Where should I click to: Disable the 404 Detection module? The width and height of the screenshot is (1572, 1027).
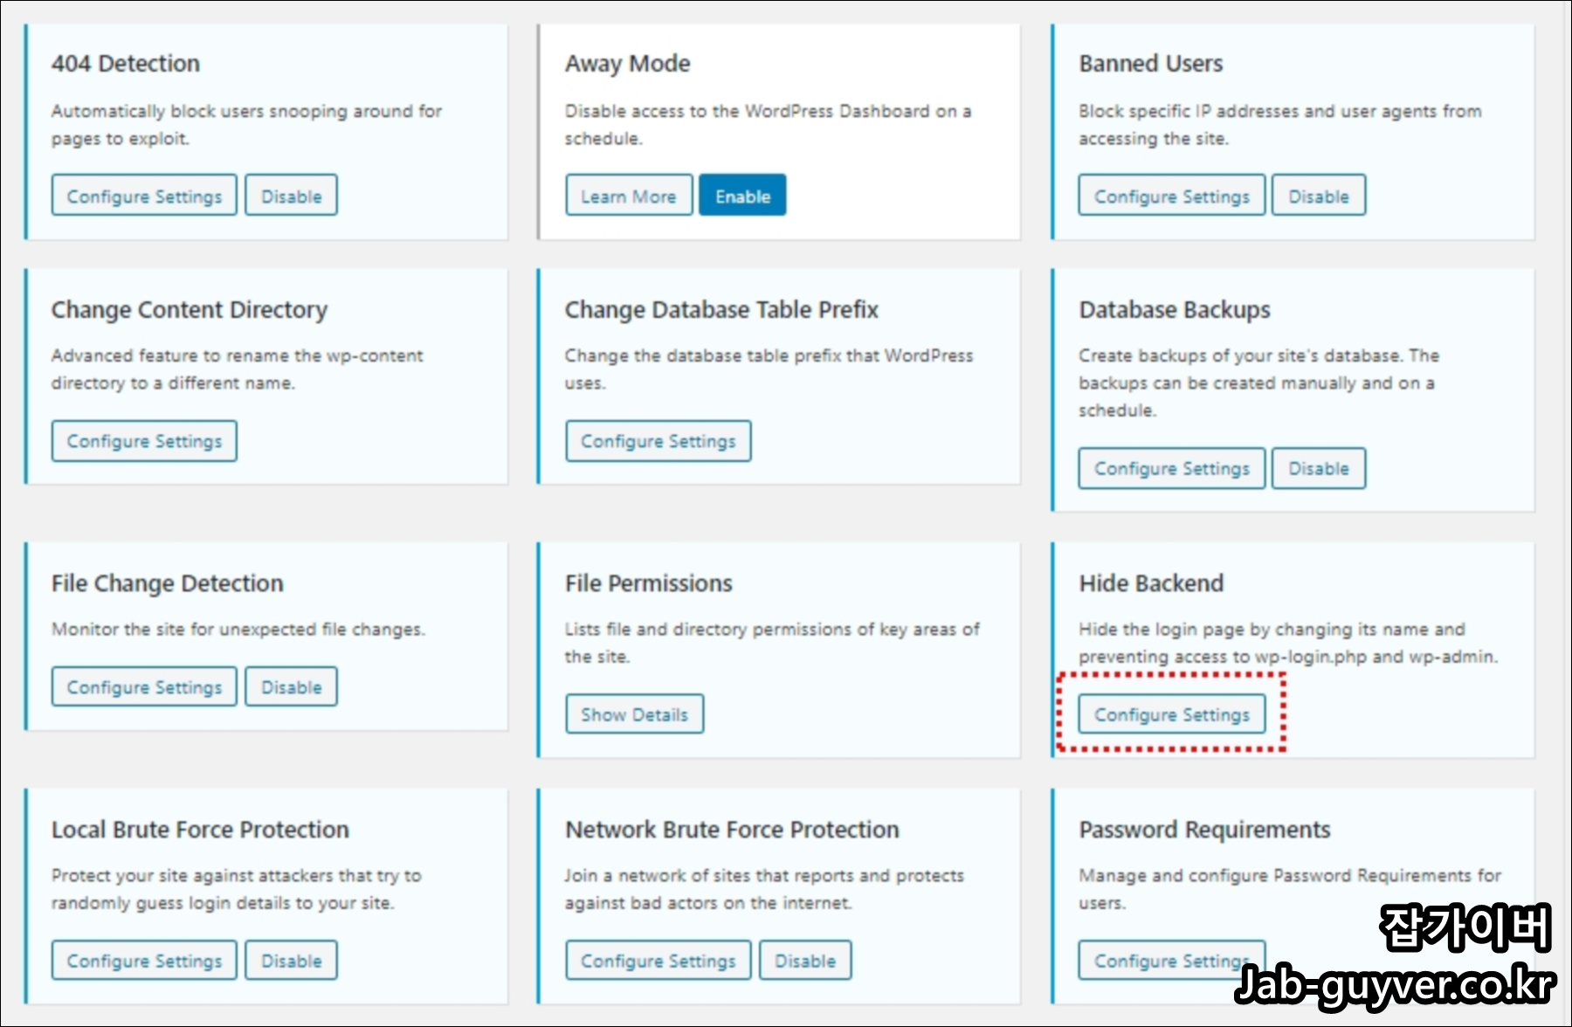point(291,196)
